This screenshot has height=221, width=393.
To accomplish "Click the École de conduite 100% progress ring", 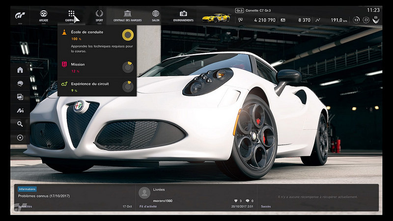I will [128, 35].
